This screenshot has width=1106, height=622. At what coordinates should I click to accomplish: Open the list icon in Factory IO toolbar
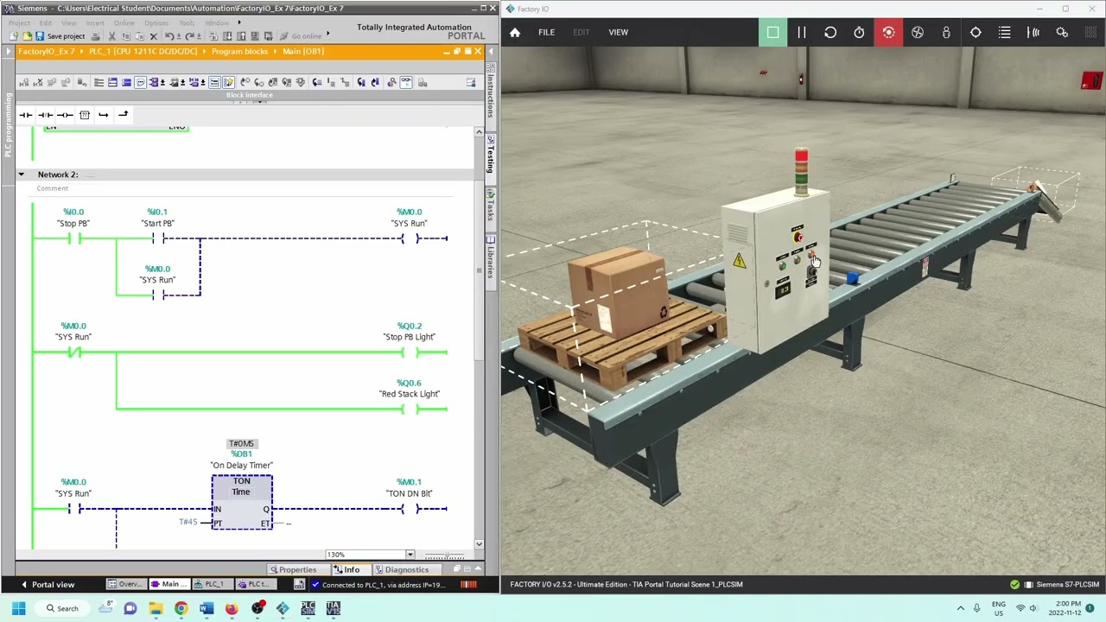[x=1004, y=33]
